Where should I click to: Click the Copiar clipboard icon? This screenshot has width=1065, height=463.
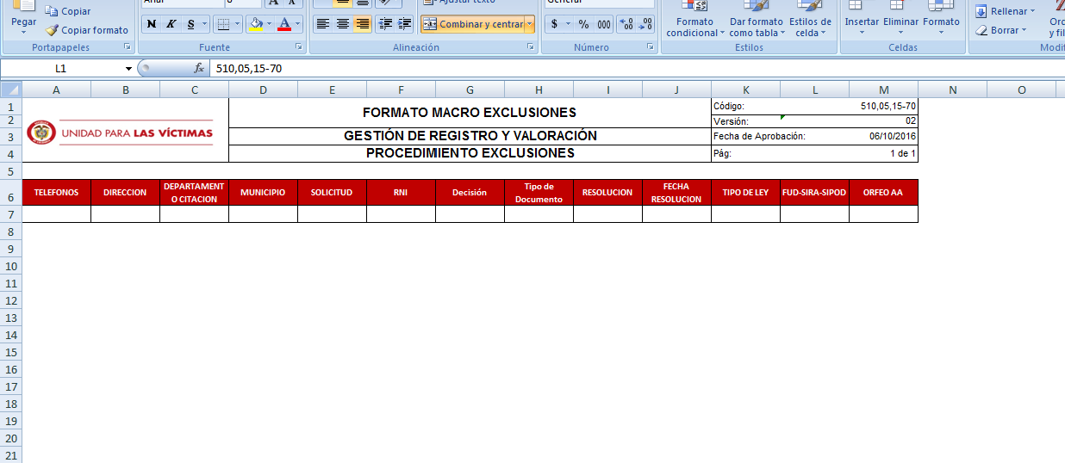(x=52, y=11)
